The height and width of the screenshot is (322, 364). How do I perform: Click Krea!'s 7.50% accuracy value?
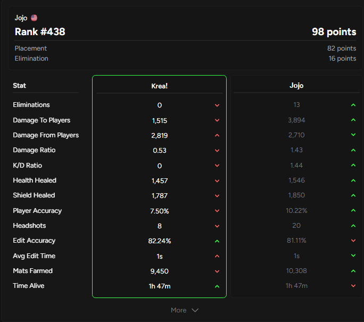160,211
